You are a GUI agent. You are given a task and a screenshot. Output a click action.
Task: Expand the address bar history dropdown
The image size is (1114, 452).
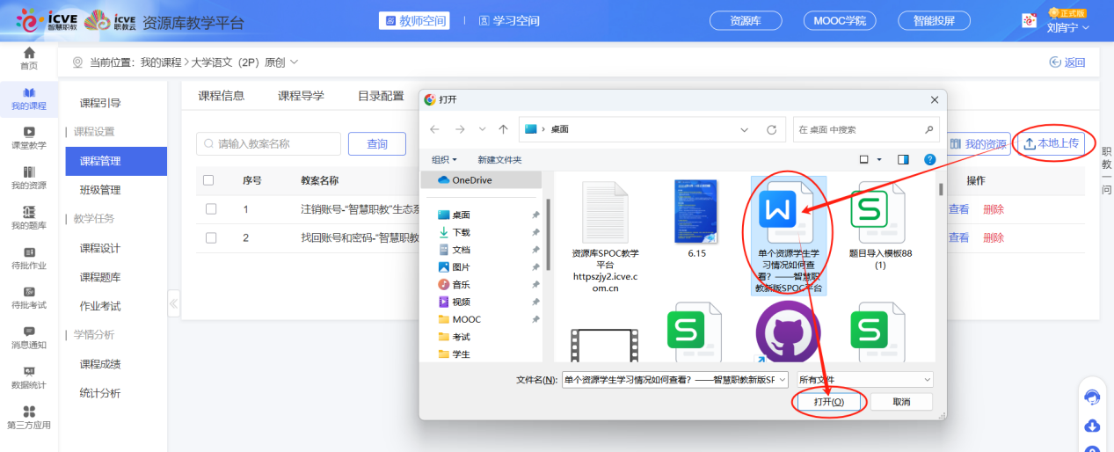coord(746,129)
